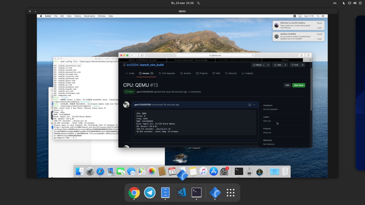
Task: Open System Preferences with update badge
Action: click(x=224, y=171)
